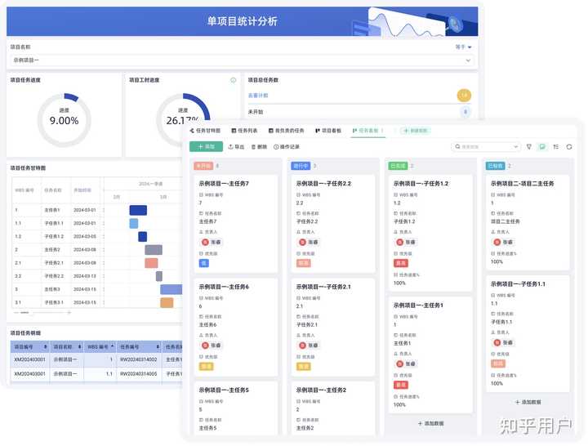Click dark blue Gantt bar for 主任务1

tap(138, 210)
